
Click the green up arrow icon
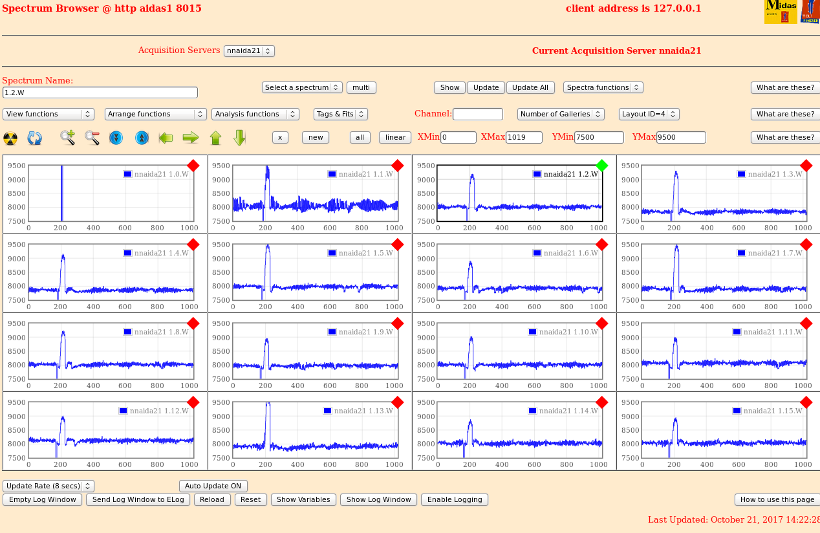[215, 138]
